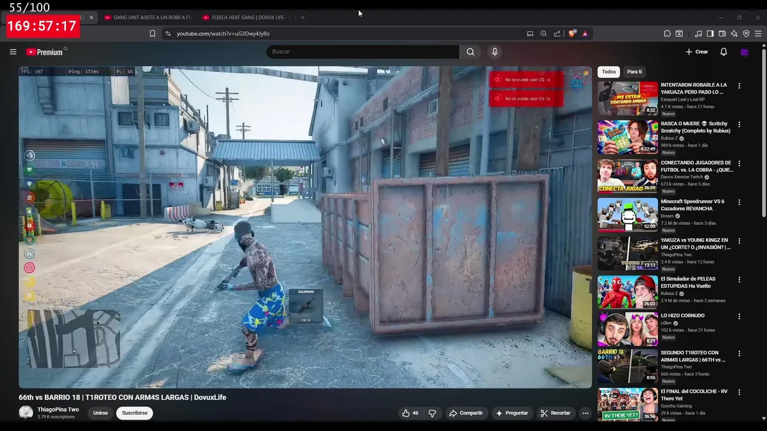Viewport: 767px width, 431px height.
Task: Click the youtube.com address bar URL
Action: (223, 34)
